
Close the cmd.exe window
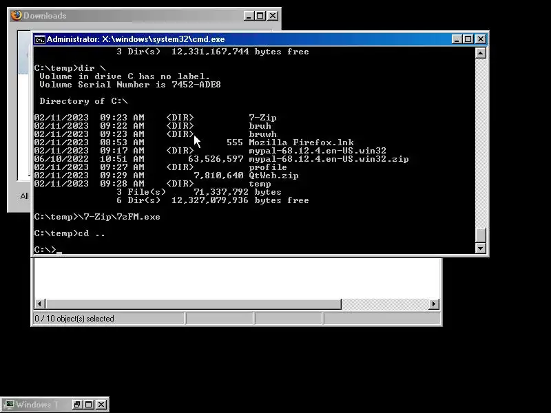pos(480,39)
